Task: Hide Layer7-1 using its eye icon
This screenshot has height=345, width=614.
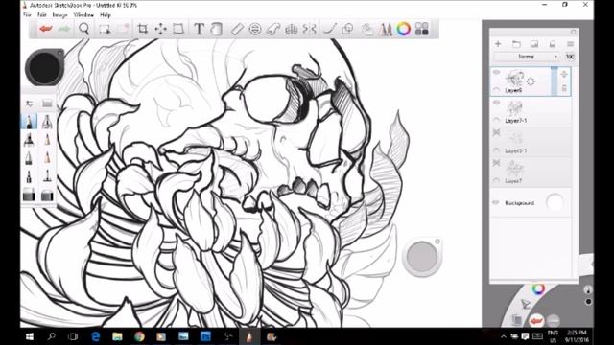Action: (496, 103)
